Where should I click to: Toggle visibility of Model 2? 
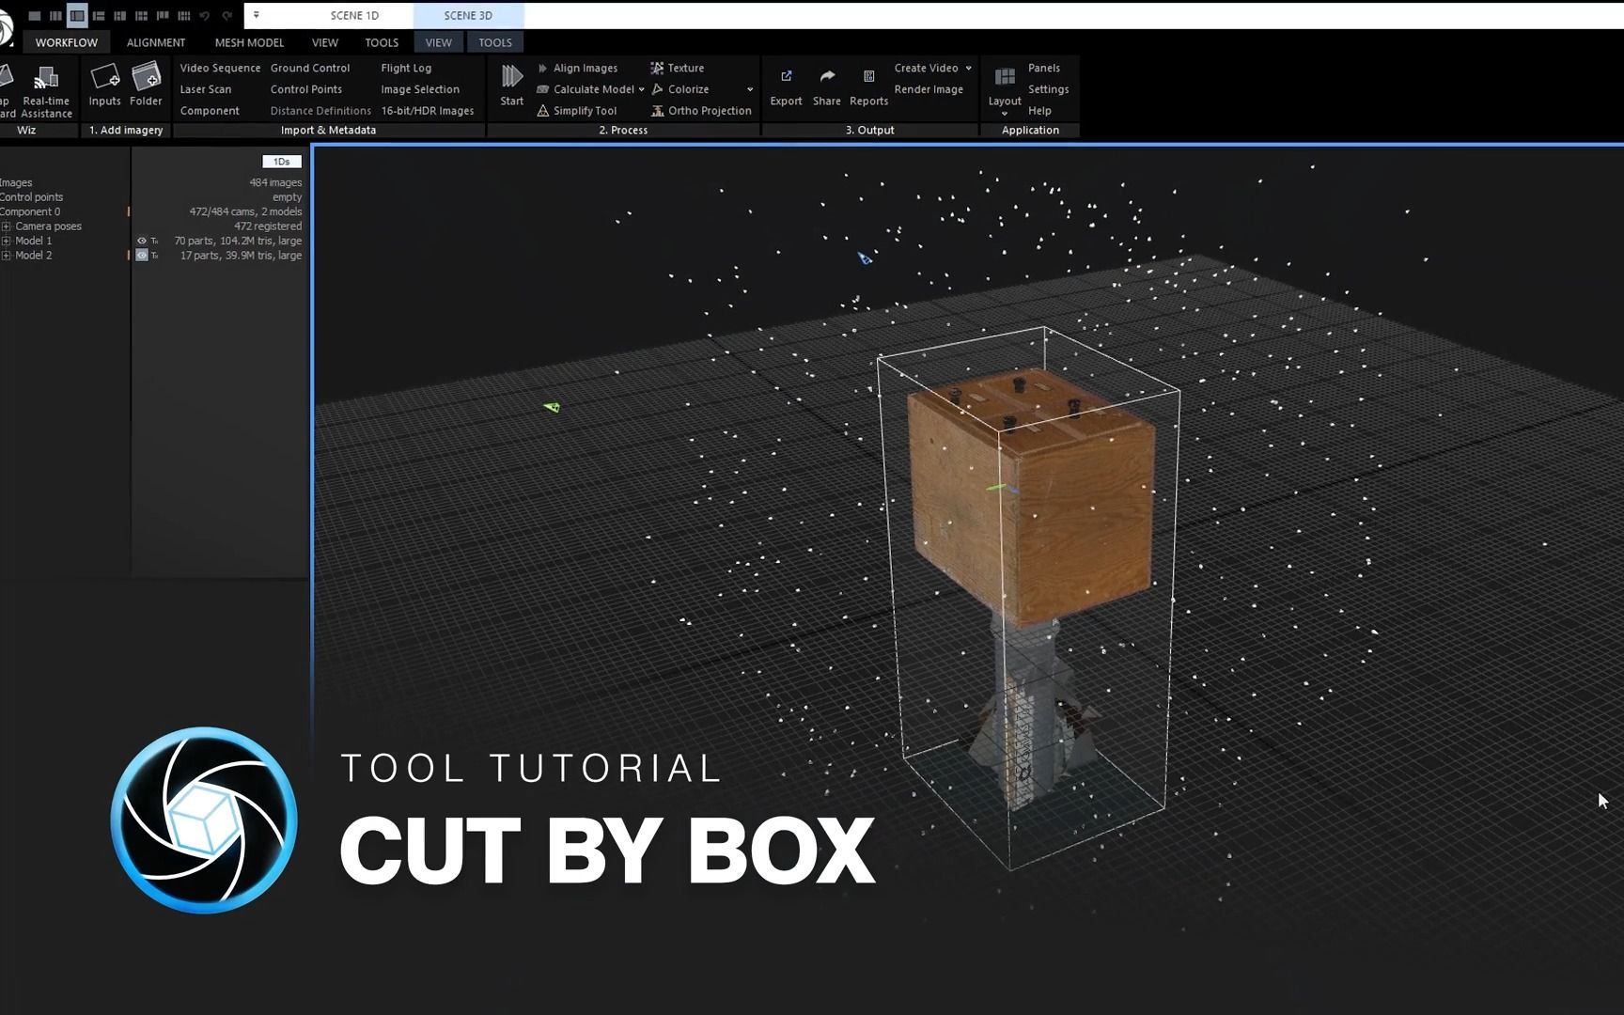click(142, 255)
